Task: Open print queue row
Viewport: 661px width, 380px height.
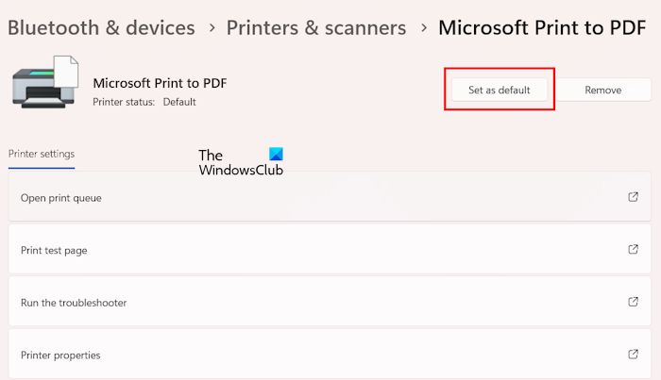Action: pos(283,198)
